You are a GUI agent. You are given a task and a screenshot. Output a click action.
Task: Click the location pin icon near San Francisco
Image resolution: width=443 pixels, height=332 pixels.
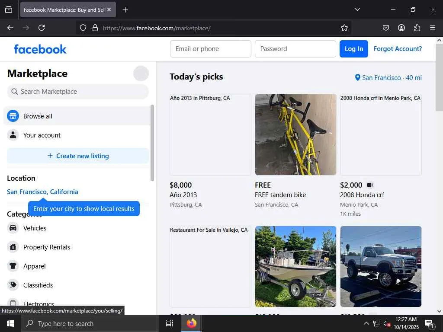click(357, 77)
